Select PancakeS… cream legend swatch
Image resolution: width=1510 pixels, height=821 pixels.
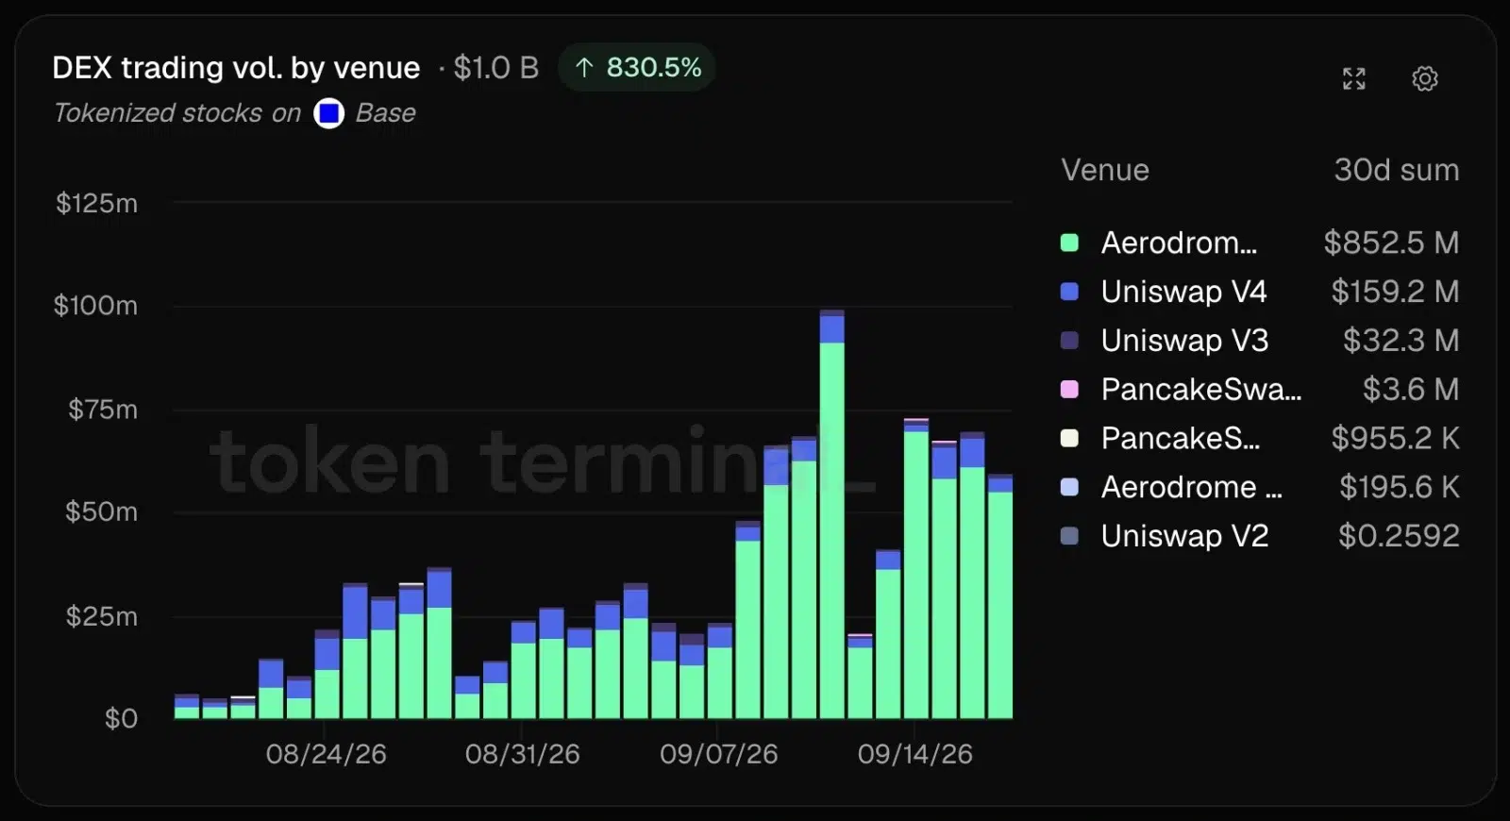tap(1069, 438)
